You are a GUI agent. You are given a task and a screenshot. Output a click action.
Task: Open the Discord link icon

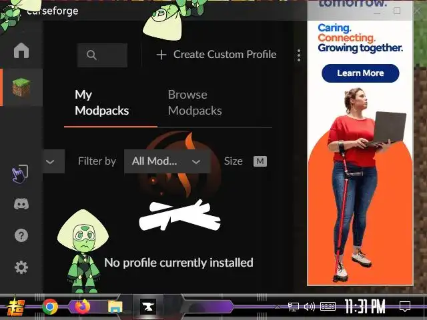pos(21,204)
